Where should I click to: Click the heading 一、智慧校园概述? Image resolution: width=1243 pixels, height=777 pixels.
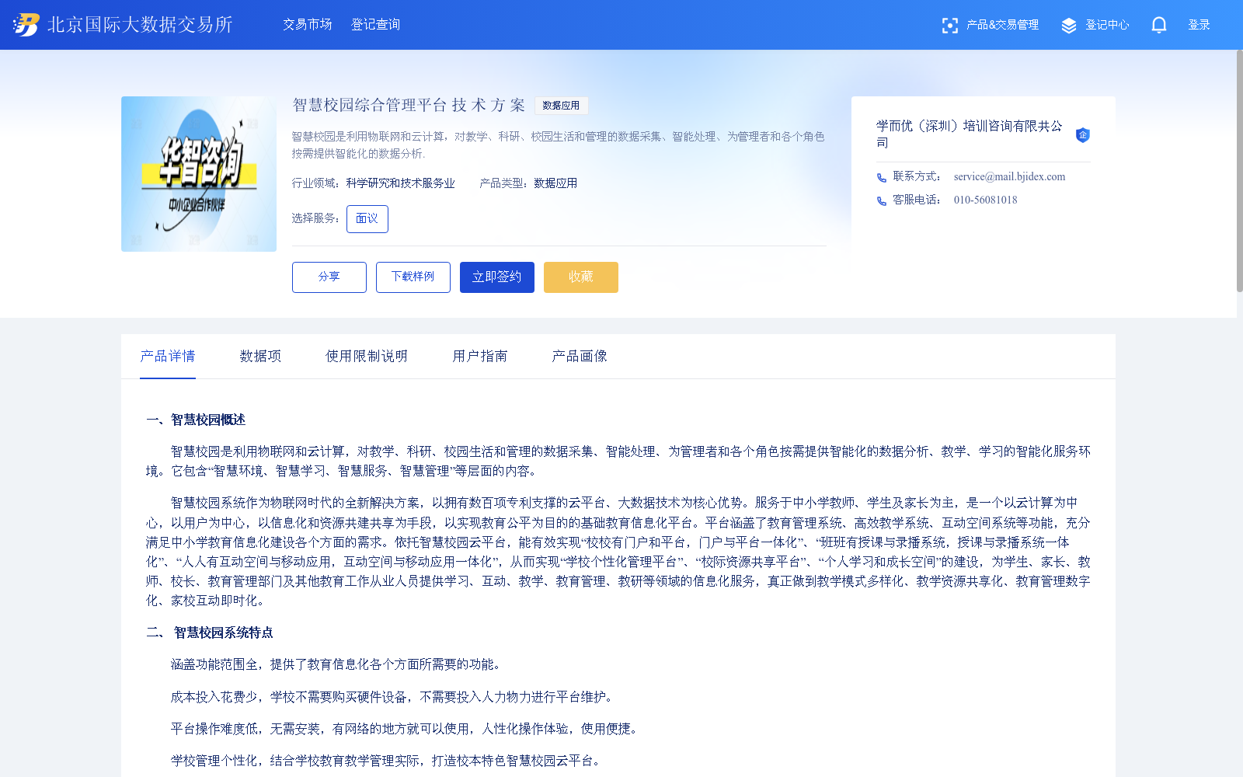click(196, 420)
